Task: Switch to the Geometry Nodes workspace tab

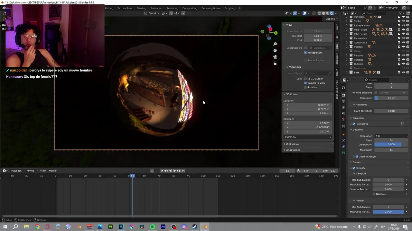Action: pyautogui.click(x=211, y=8)
